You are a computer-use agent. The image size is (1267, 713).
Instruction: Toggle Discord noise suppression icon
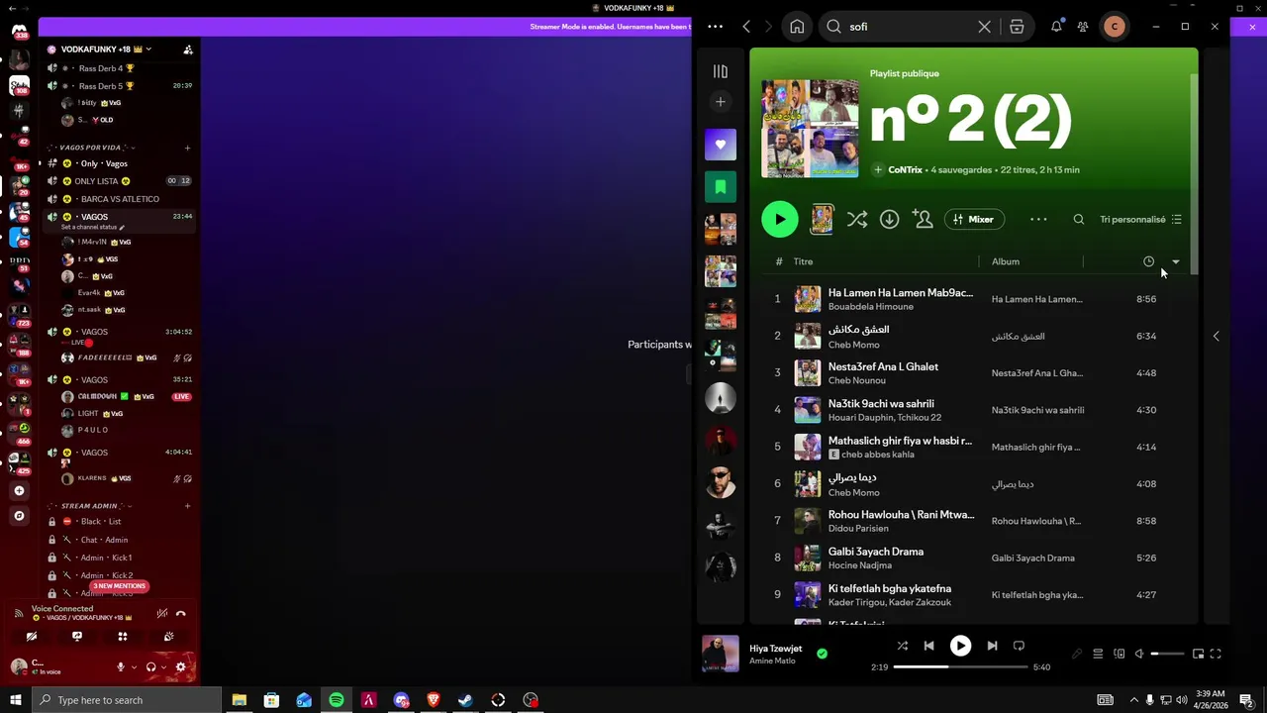[x=161, y=613]
